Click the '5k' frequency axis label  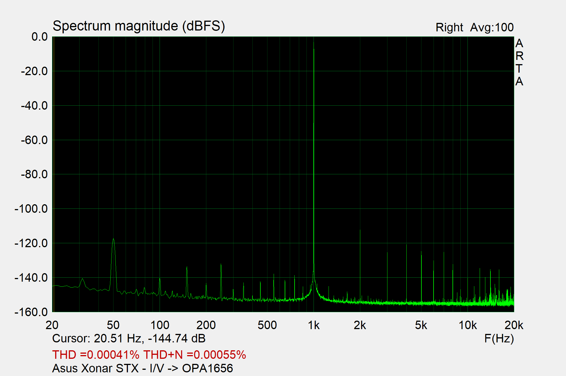pos(421,325)
